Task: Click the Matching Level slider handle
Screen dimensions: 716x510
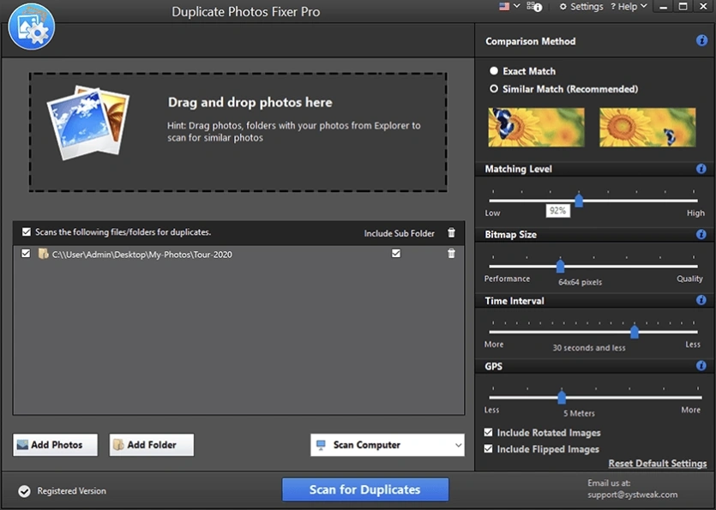Action: (x=579, y=201)
